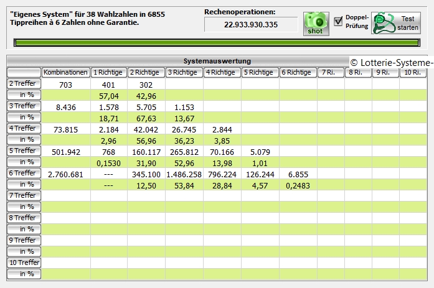Select the 5 Richtige column header
434x288 pixels.
(x=260, y=72)
